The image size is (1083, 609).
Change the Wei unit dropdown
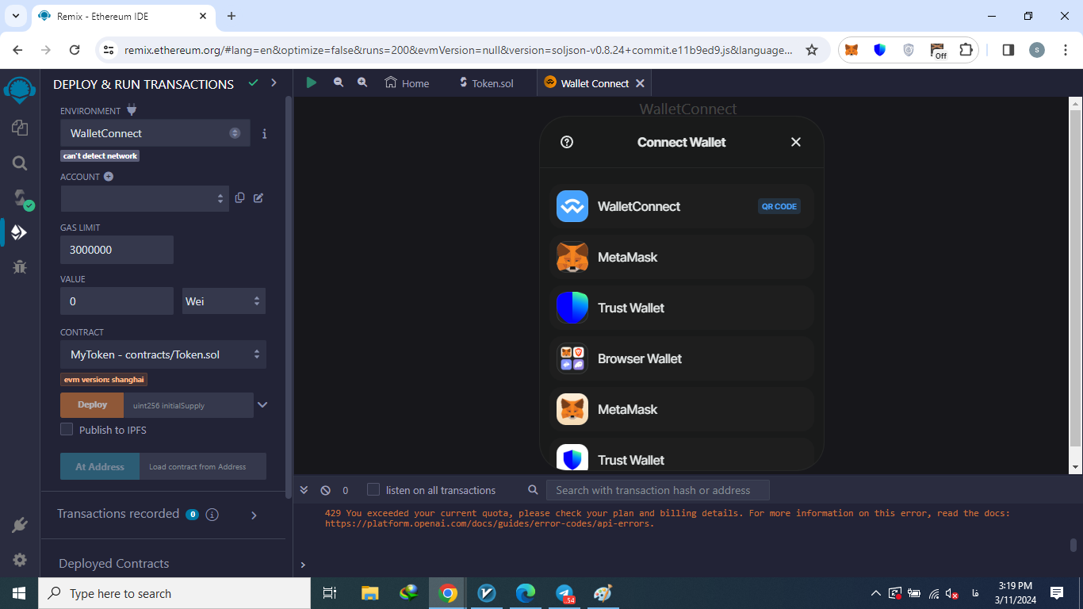click(x=224, y=301)
